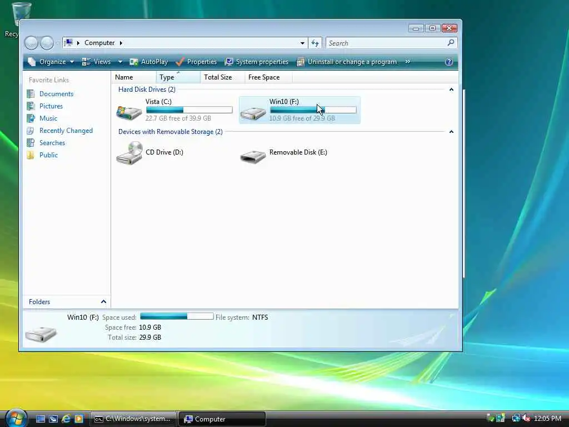Click the Win10 (F:) usage bar
This screenshot has height=427, width=569.
(x=313, y=110)
